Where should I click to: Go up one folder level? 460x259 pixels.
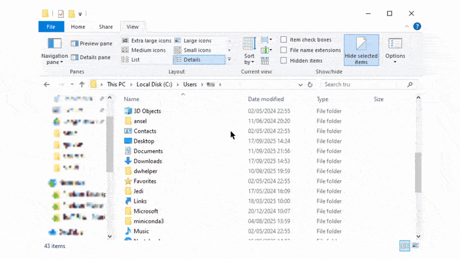(82, 85)
